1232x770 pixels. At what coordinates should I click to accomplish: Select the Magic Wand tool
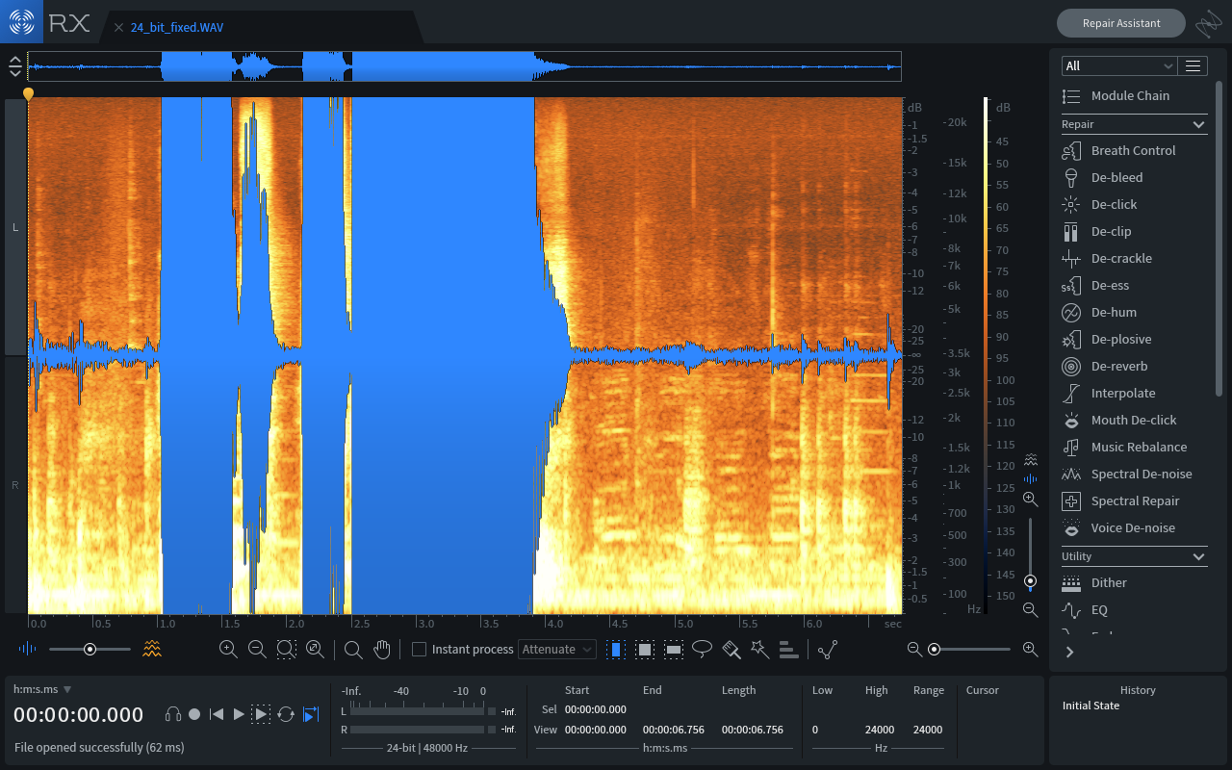760,650
